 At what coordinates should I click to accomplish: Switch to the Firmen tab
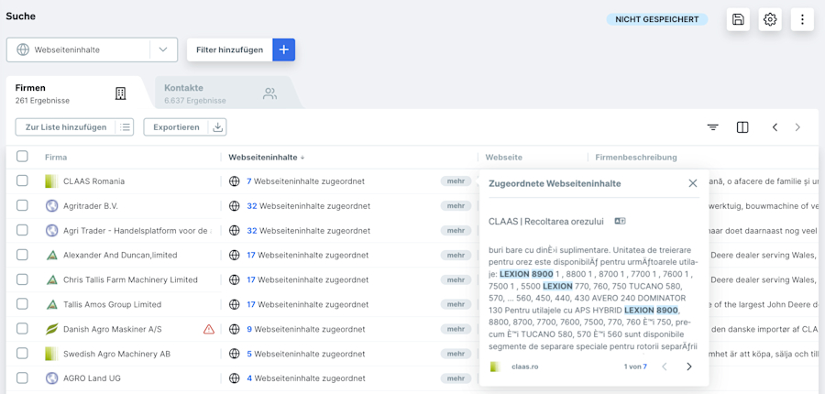coord(73,93)
